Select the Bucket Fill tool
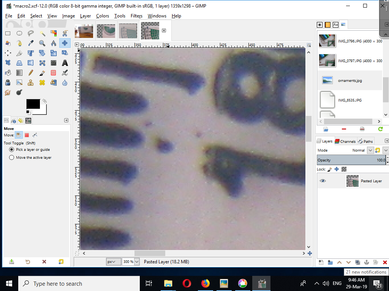This screenshot has width=389, height=291. (8, 73)
